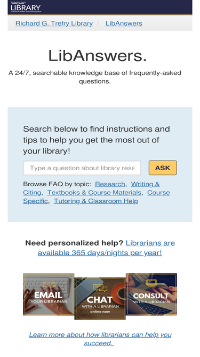Open Textbooks & Course Materials topic
Image resolution: width=200 pixels, height=357 pixels.
click(x=94, y=193)
